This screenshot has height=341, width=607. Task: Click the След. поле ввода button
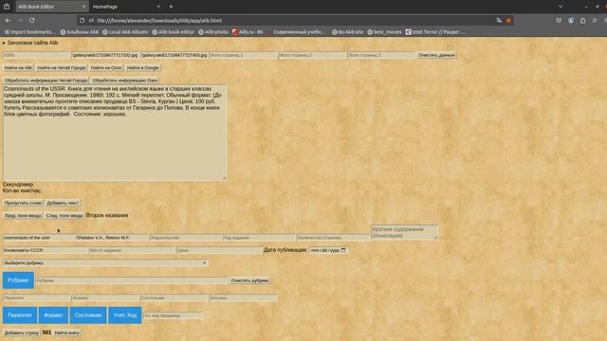(64, 216)
